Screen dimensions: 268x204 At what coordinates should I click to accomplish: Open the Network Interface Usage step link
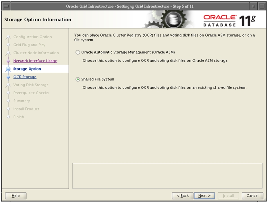(x=35, y=61)
